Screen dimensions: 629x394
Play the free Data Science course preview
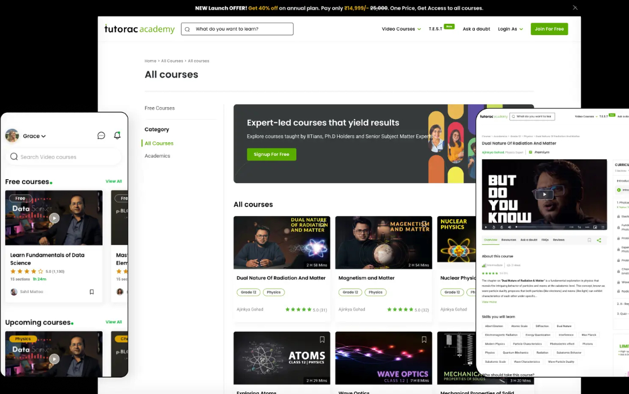(54, 218)
